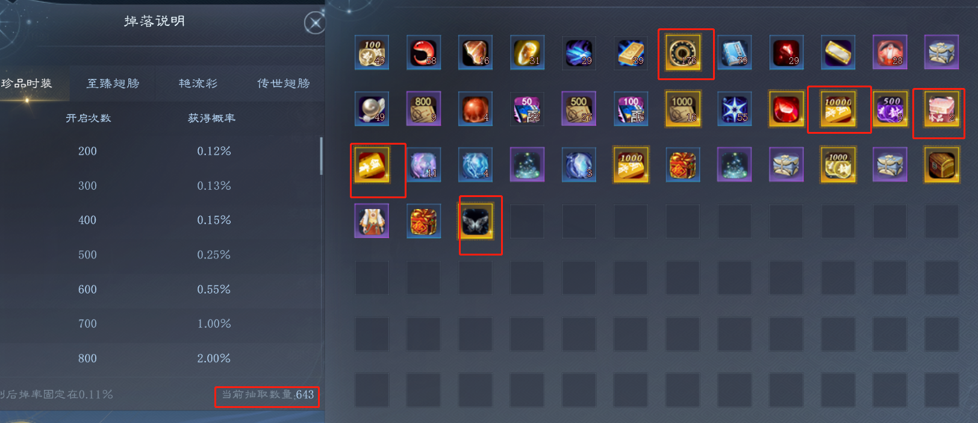This screenshot has width=978, height=423.
Task: Click the gold ring item with count 176
Action: (683, 52)
